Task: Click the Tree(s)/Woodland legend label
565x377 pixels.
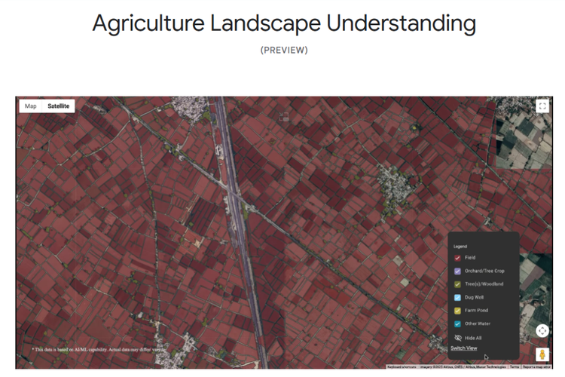Action: coord(484,284)
